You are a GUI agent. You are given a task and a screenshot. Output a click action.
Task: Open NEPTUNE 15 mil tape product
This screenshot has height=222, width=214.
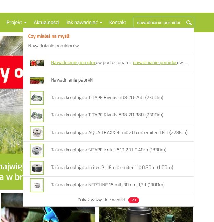pyautogui.click(x=109, y=185)
